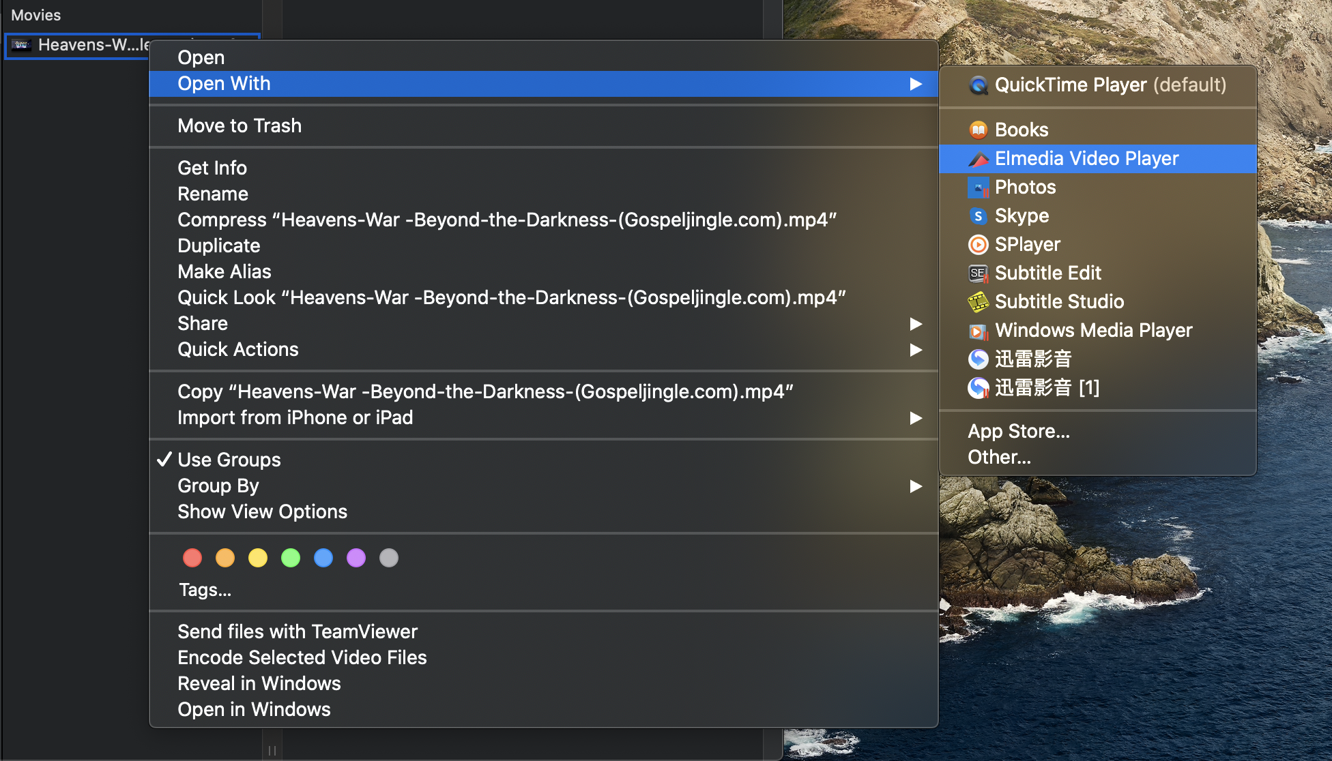Open with Subtitle Studio
The image size is (1332, 761).
pyautogui.click(x=1098, y=301)
